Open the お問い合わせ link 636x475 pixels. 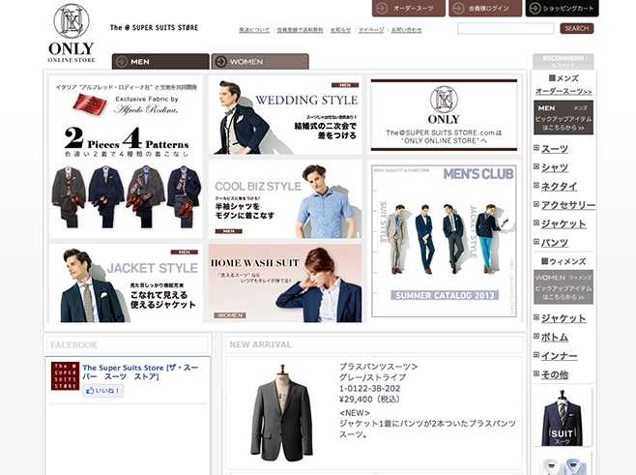406,30
